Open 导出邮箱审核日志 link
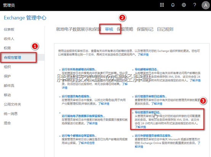Viewport: 211px width, 157px height. tap(147, 70)
